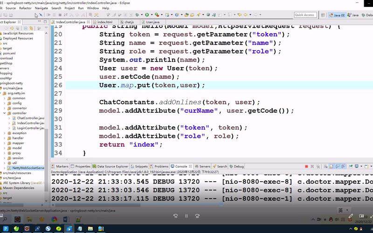This screenshot has width=373, height=233.
Task: Open the Project menu
Action: click(x=69, y=8)
